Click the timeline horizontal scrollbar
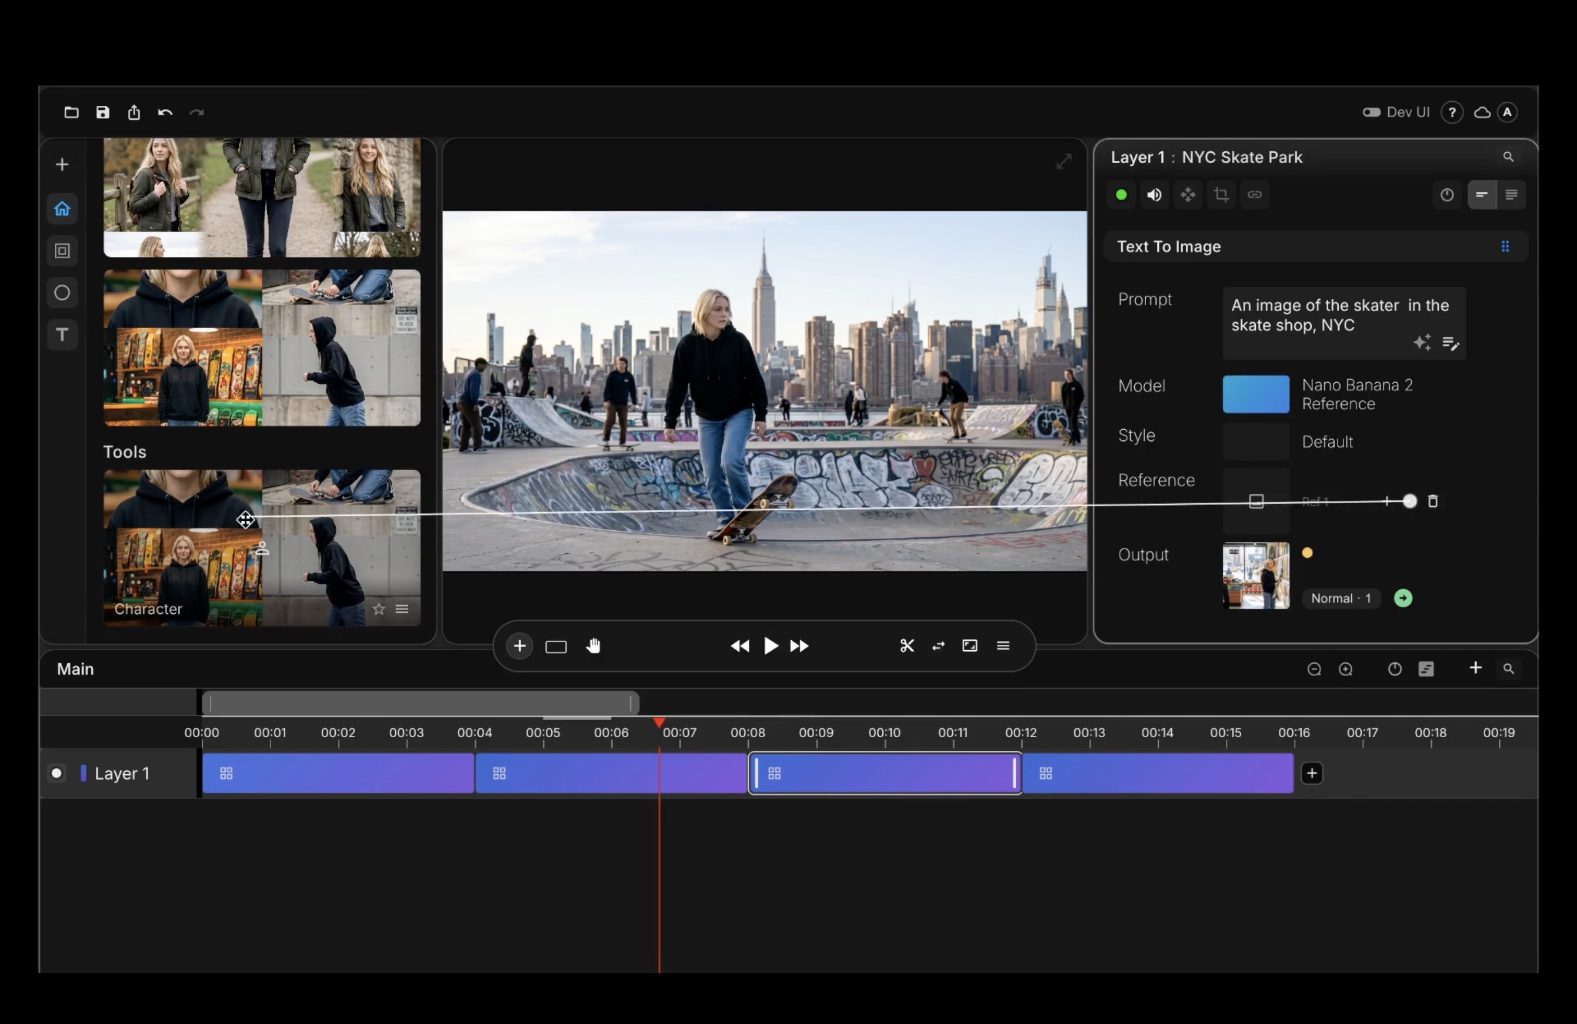This screenshot has width=1577, height=1024. (420, 703)
